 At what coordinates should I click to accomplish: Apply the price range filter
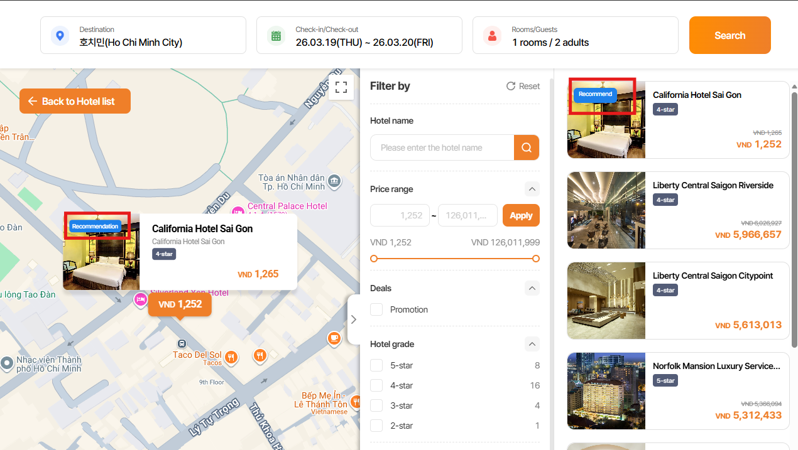tap(521, 215)
